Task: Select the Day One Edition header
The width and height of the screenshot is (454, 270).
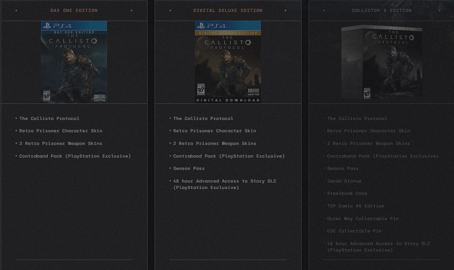Action: click(74, 10)
